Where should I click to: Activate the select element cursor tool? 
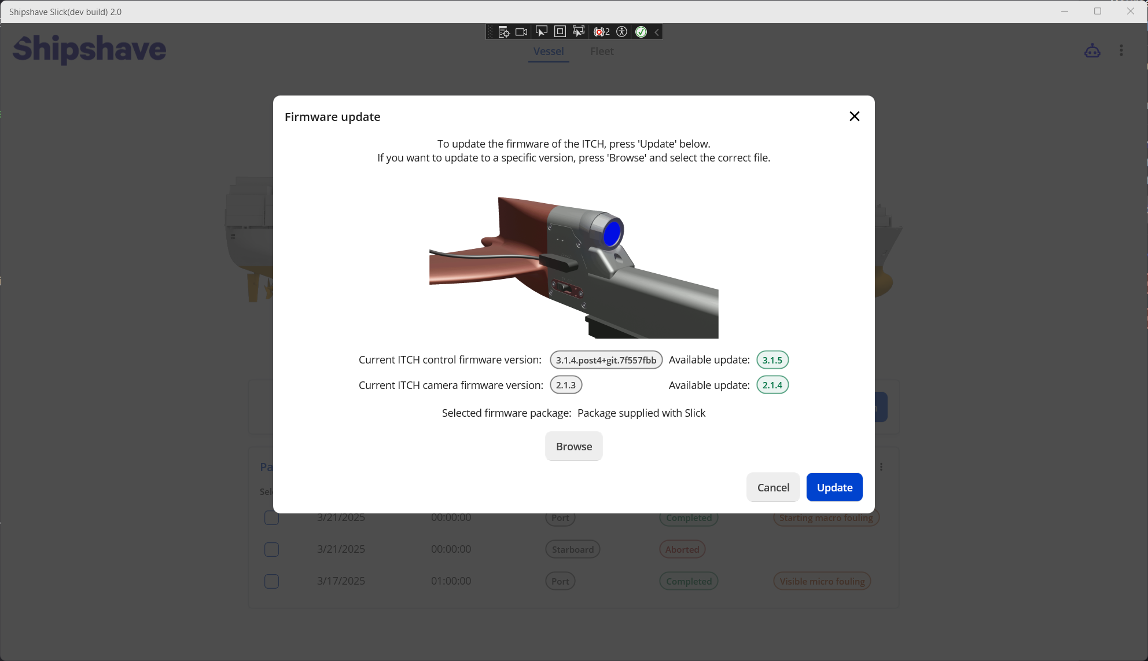541,32
